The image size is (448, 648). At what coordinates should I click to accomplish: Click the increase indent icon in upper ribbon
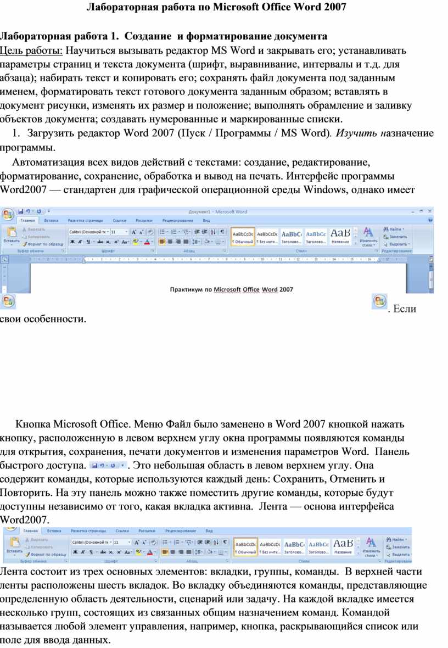tap(205, 232)
